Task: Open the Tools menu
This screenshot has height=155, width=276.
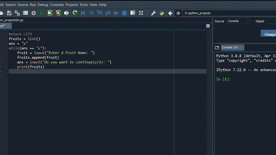Action: pyautogui.click(x=84, y=5)
